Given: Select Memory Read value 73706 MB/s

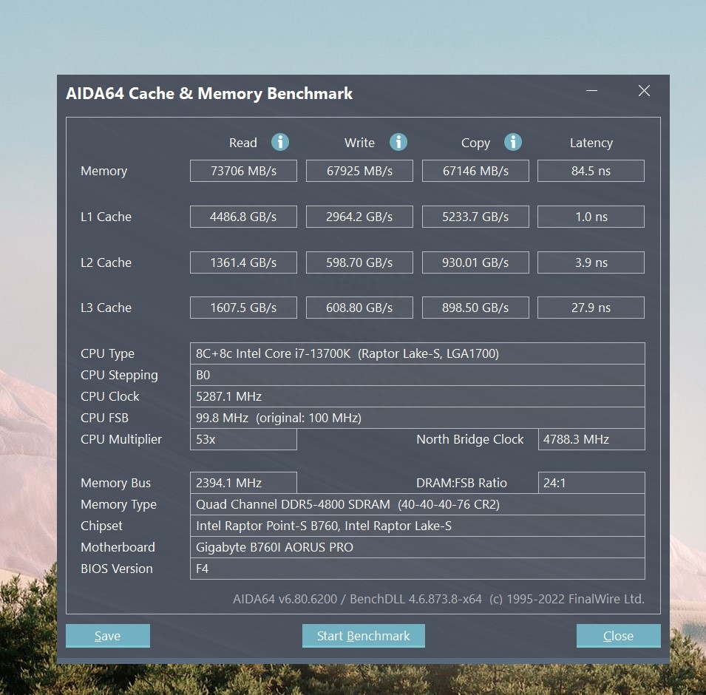Looking at the screenshot, I should (243, 171).
